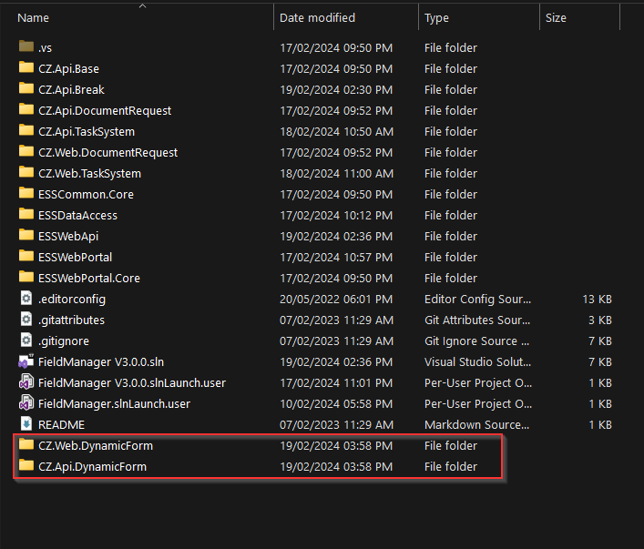Click the ESSWebPortal folder icon
The width and height of the screenshot is (644, 549).
coord(26,256)
